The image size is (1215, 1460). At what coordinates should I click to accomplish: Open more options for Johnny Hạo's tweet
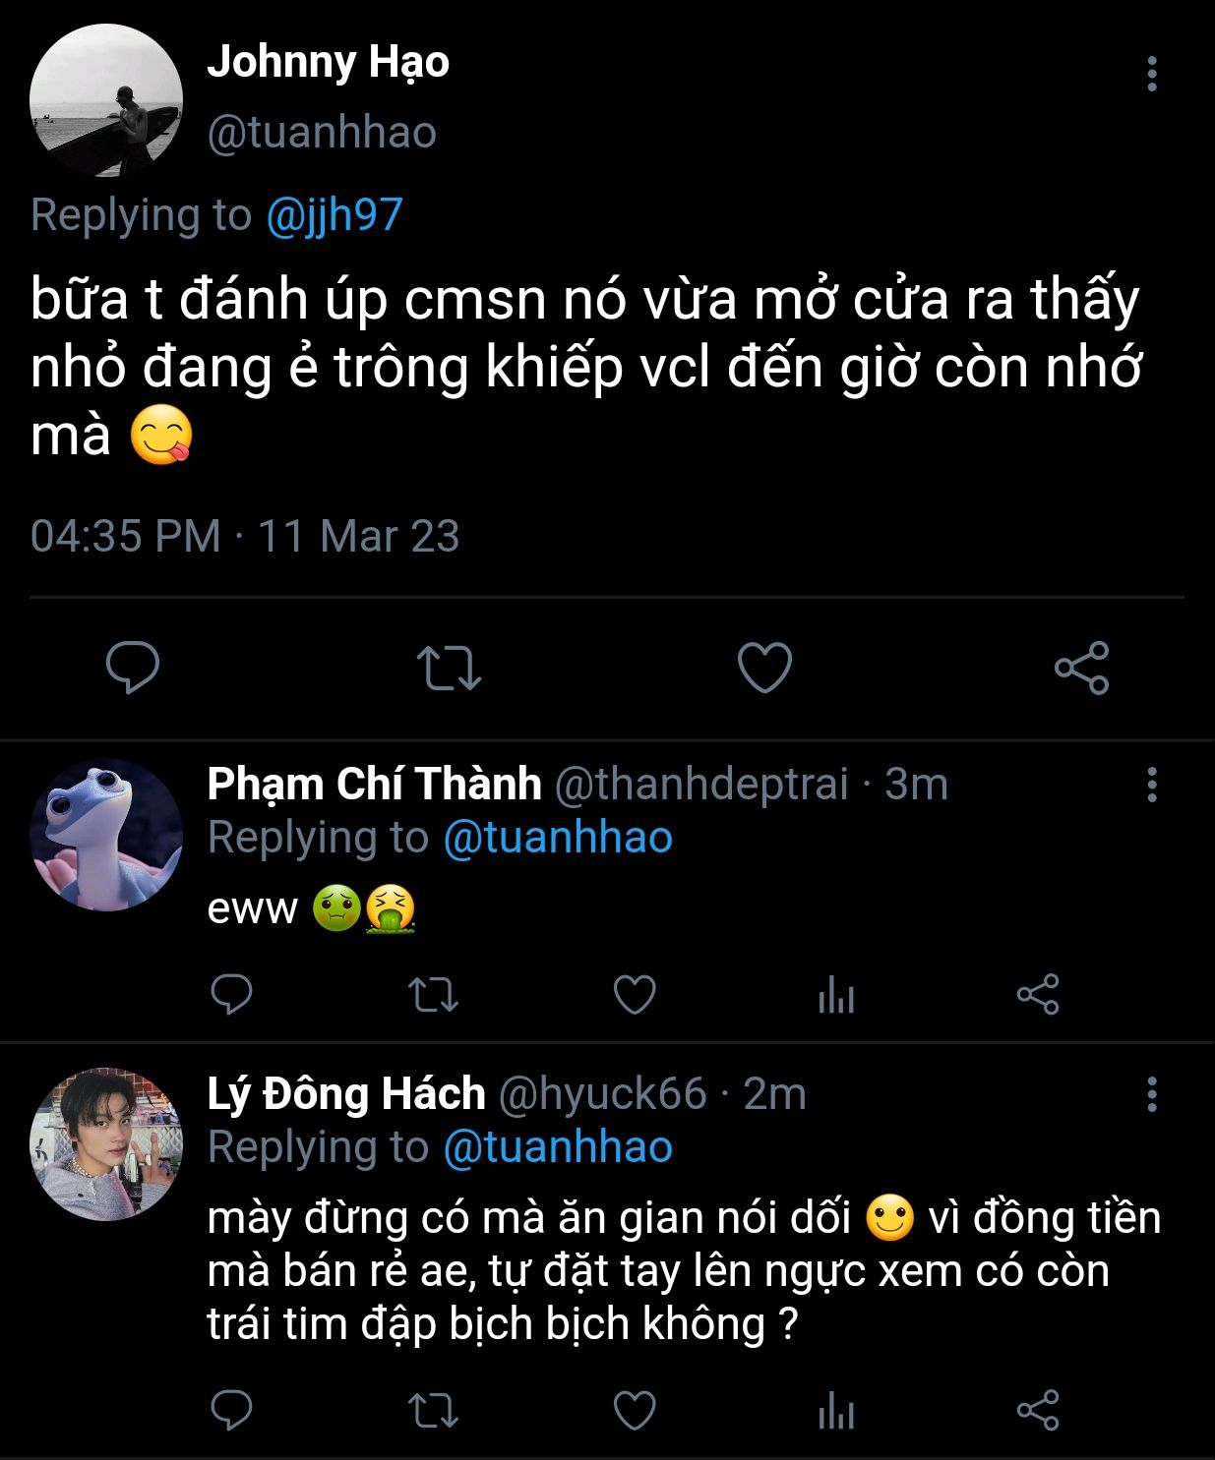tap(1152, 74)
